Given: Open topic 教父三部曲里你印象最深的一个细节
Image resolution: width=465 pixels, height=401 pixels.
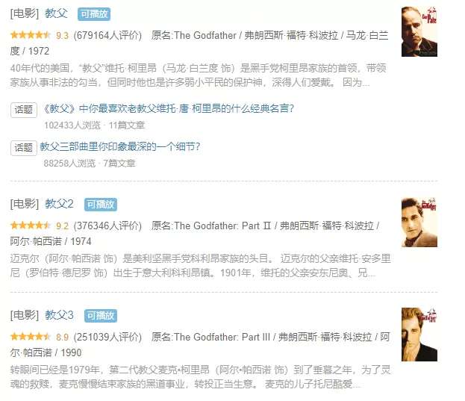Looking at the screenshot, I should [120, 146].
